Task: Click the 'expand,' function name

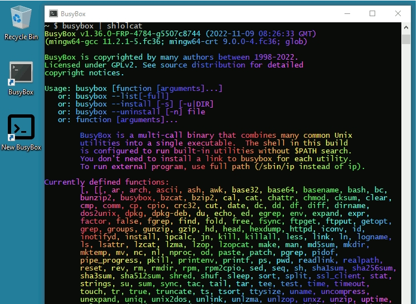Action: point(328,214)
